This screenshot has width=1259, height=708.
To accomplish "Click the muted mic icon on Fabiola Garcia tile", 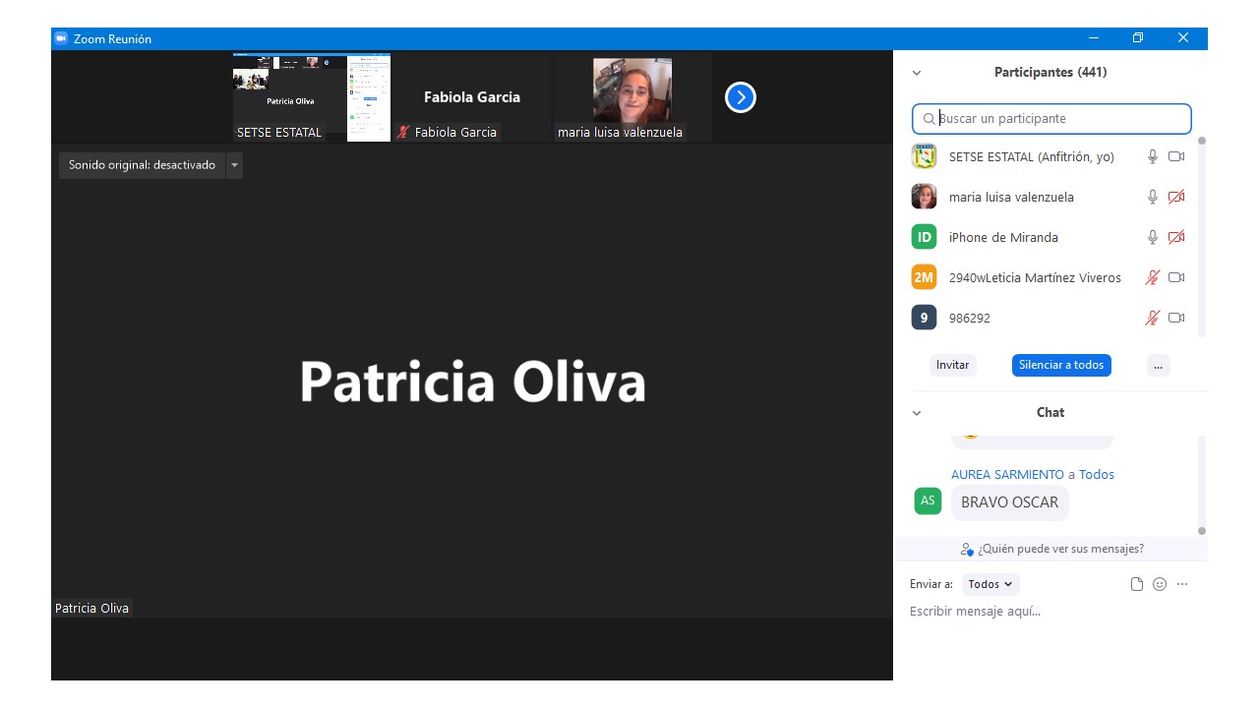I will pos(403,132).
